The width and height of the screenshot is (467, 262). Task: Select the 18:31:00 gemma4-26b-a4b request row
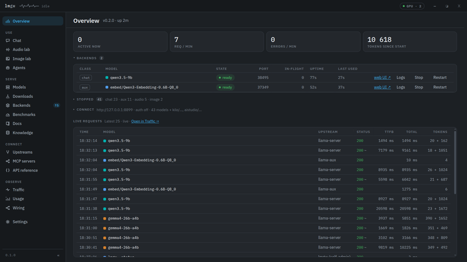click(264, 228)
